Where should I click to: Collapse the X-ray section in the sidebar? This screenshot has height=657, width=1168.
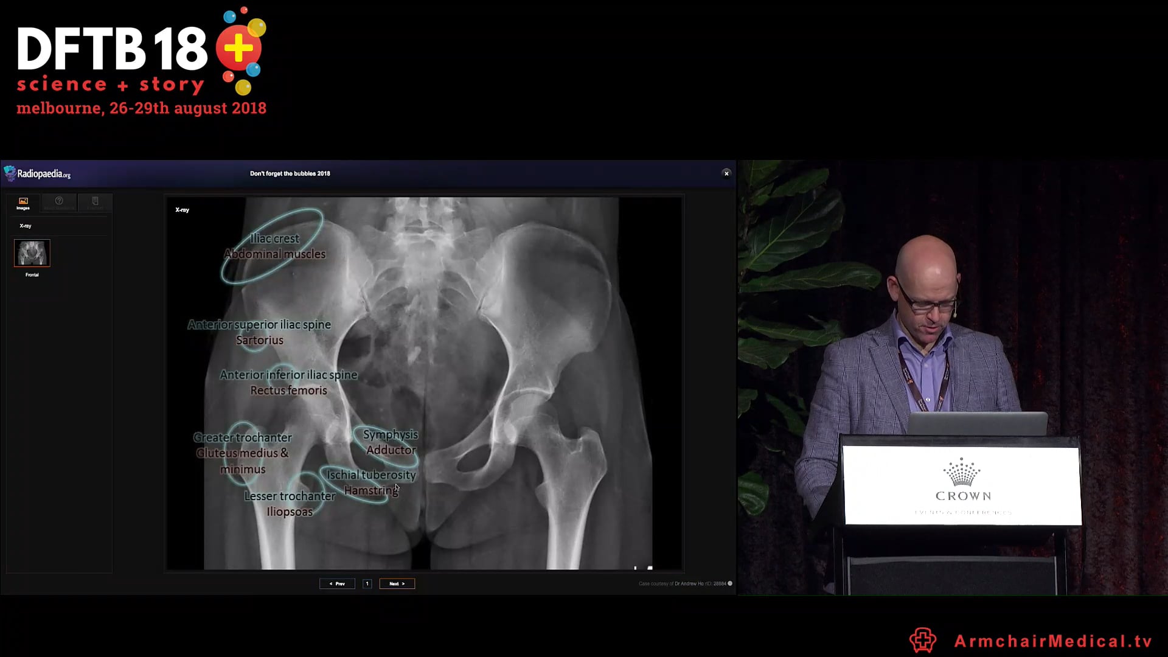point(26,226)
